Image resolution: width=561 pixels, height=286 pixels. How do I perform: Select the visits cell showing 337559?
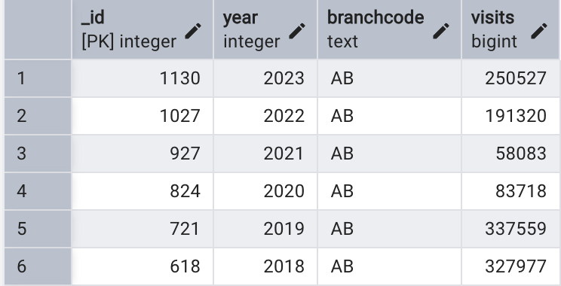(x=511, y=229)
